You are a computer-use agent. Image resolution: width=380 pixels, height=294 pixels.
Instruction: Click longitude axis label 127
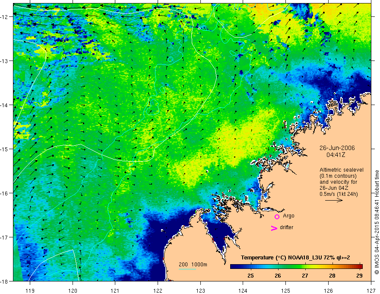click(x=371, y=291)
